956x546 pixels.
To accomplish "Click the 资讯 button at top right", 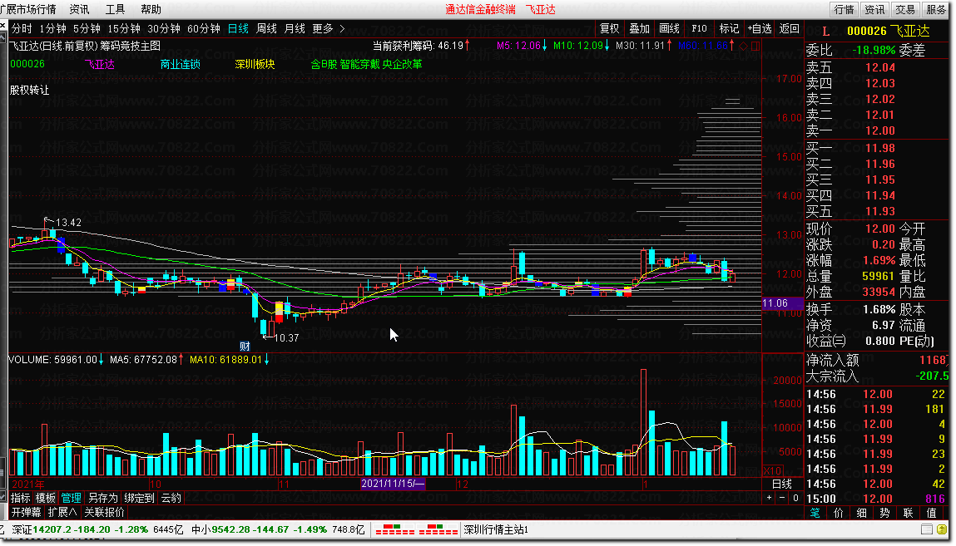I will [874, 9].
